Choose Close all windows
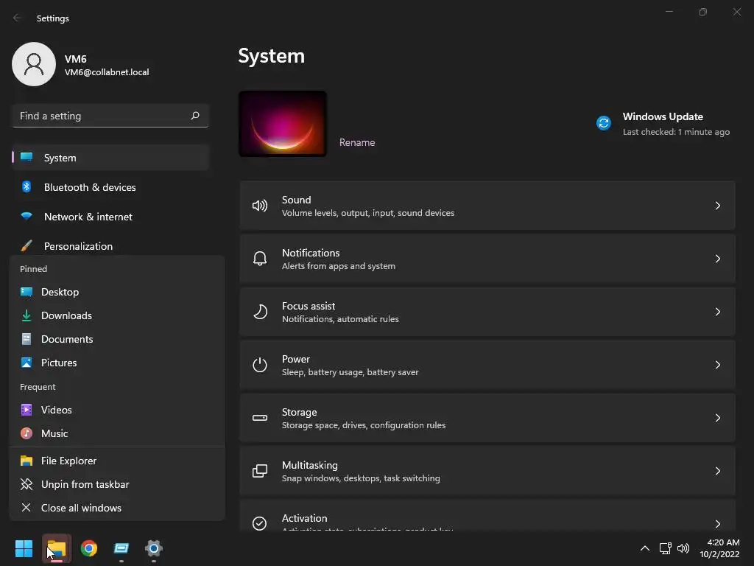This screenshot has height=566, width=754. pyautogui.click(x=117, y=508)
